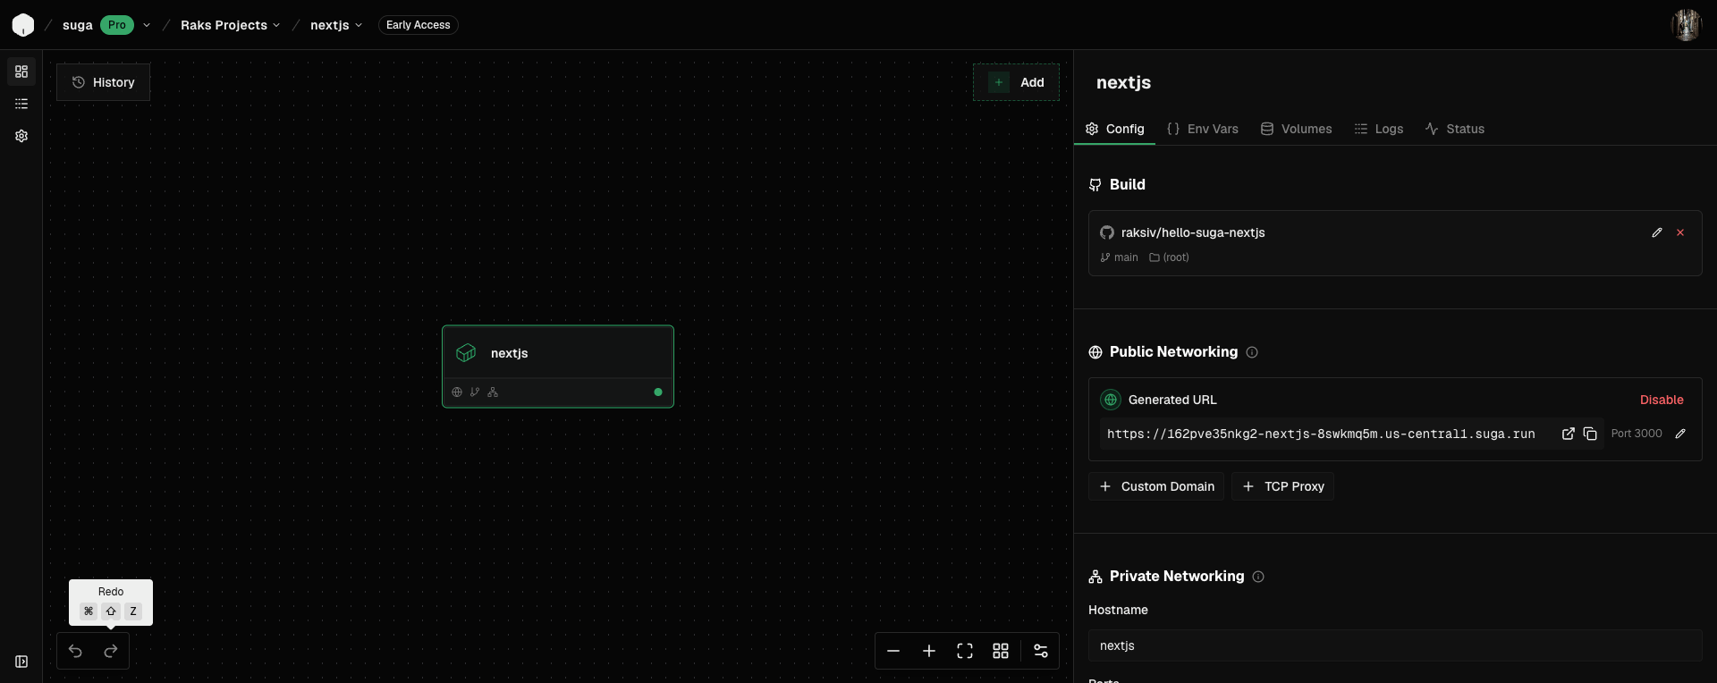
Task: Zoom in with the plus icon
Action: point(929,651)
